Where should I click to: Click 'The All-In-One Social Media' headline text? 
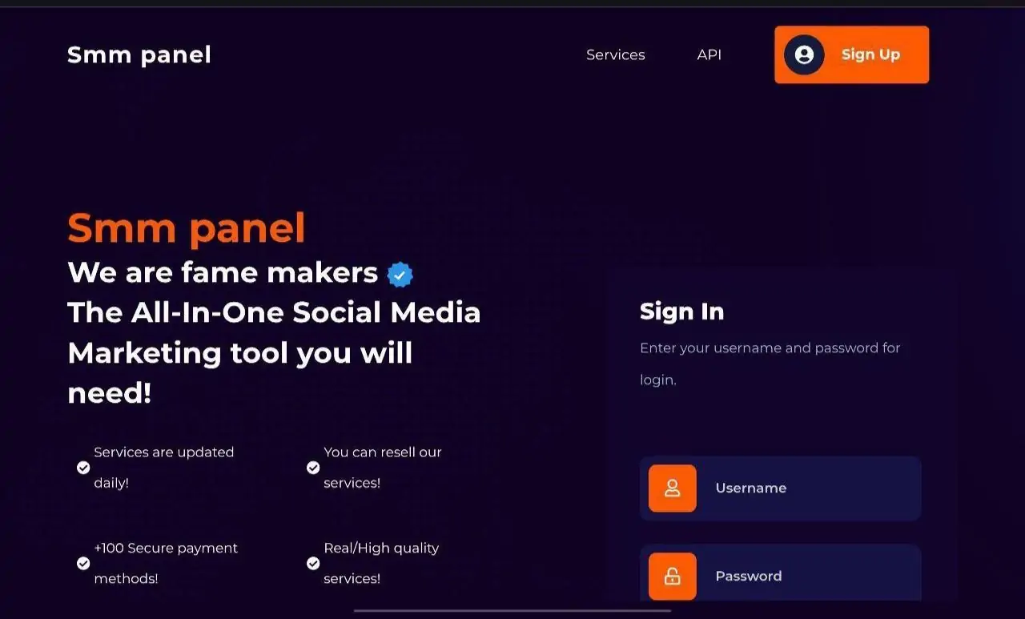pos(274,312)
